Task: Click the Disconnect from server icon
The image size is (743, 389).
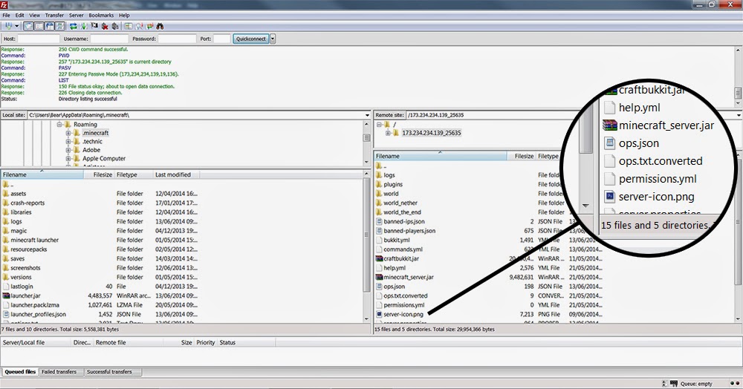Action: (x=105, y=27)
